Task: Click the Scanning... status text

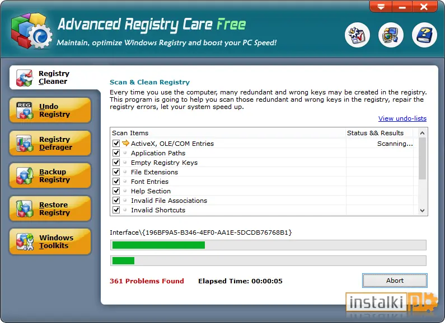Action: [395, 144]
